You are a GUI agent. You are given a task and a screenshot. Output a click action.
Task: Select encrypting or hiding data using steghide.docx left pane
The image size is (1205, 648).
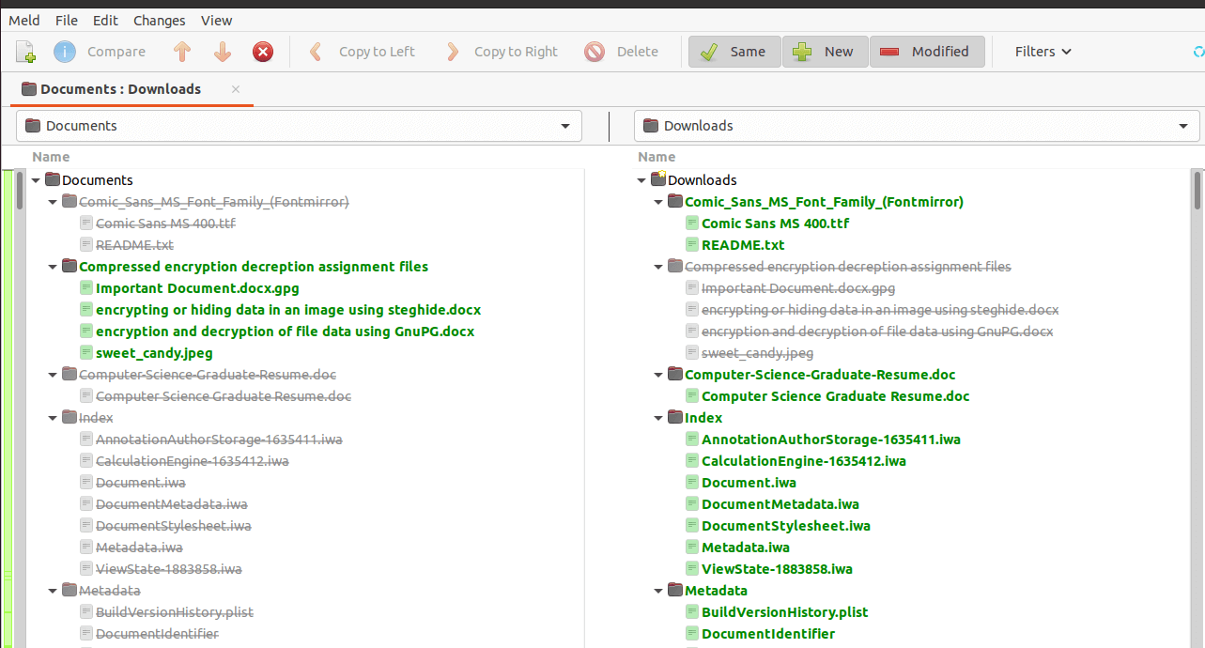point(288,310)
